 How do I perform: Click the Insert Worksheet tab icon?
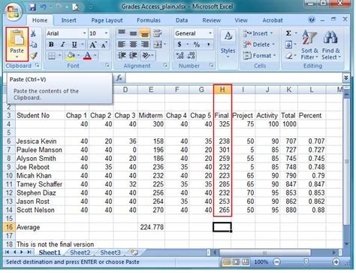134,252
